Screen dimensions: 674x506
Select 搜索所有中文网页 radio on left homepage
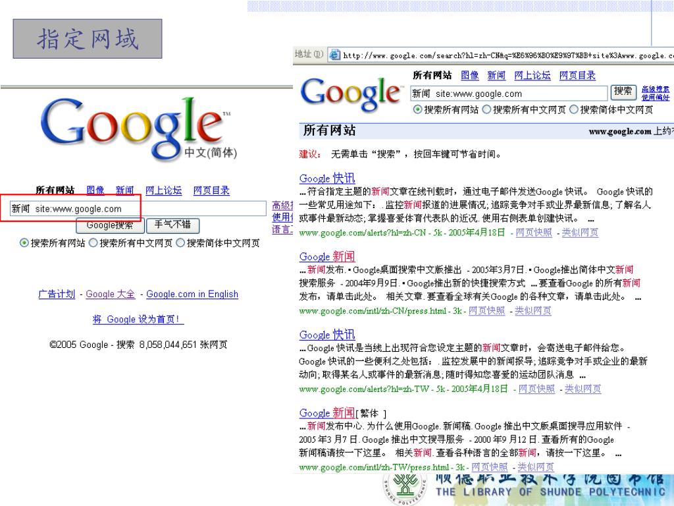tap(93, 243)
